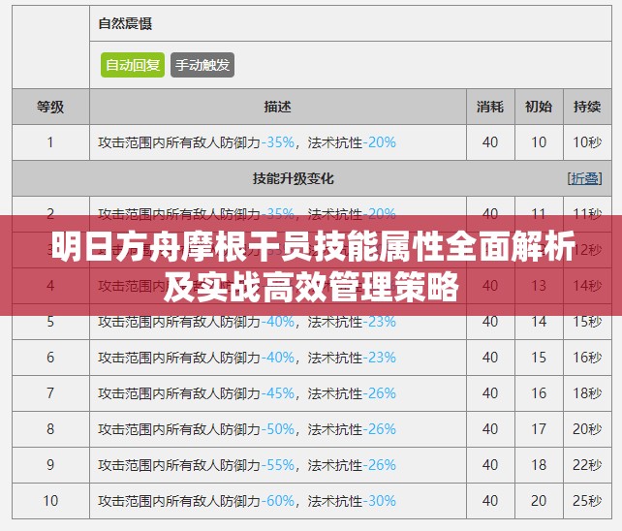Click the 20秒 duration cell
The width and height of the screenshot is (622, 531).
pos(587,429)
